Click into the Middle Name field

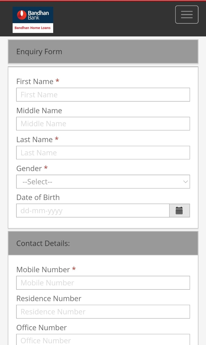(x=103, y=124)
